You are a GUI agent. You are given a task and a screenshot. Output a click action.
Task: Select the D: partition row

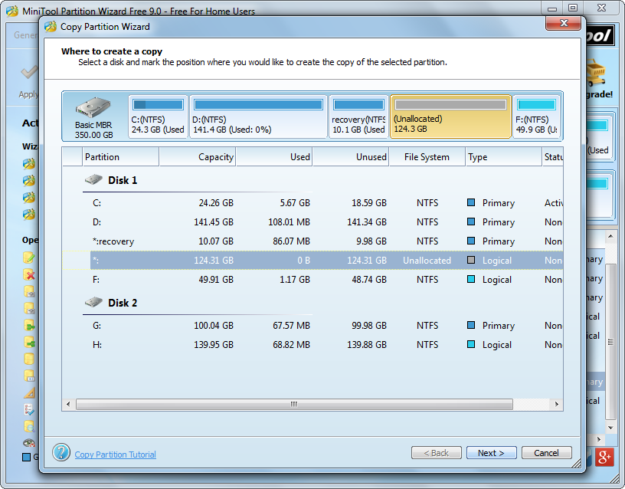pos(312,222)
